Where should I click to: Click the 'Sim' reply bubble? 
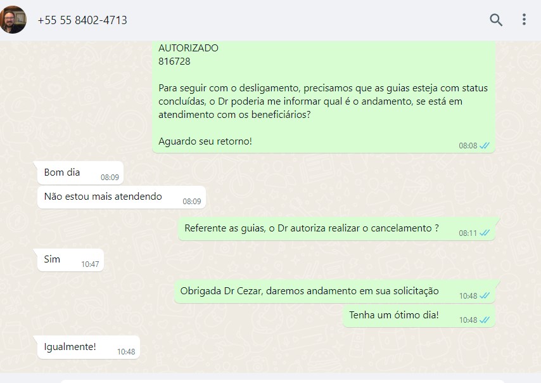tap(70, 260)
